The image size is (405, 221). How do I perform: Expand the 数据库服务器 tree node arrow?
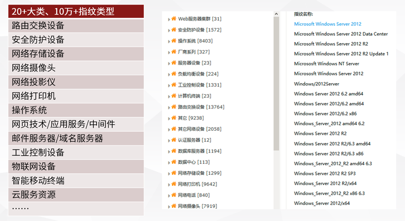(x=169, y=152)
